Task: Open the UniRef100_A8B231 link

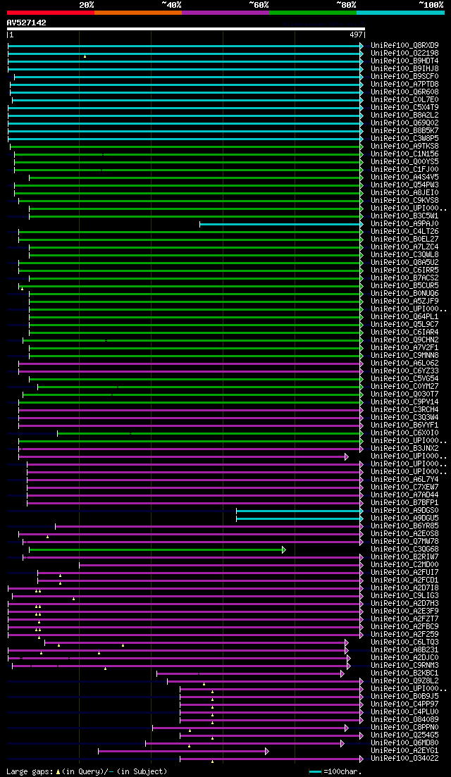Action: (x=404, y=650)
